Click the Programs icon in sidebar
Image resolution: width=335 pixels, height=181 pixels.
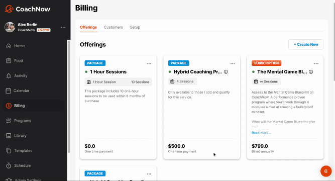[x=9, y=121]
